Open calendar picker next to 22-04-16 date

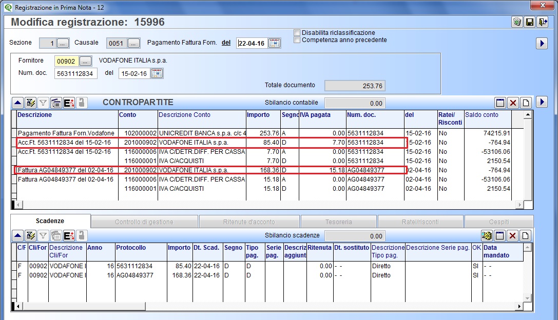point(274,43)
